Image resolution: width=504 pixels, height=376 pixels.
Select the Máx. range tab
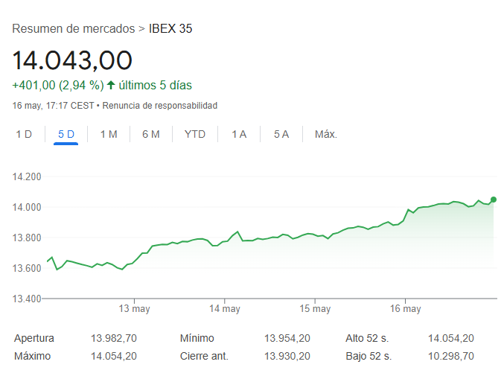click(326, 134)
